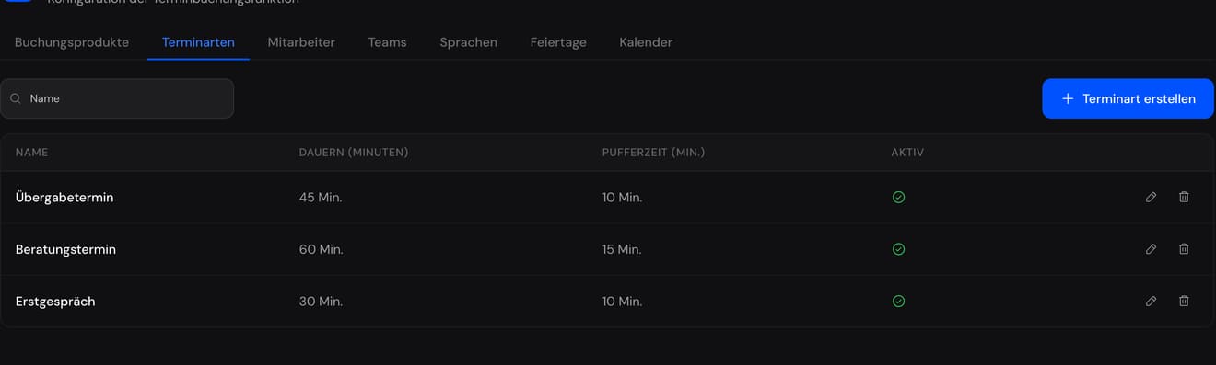Click the Name column header
The width and height of the screenshot is (1216, 365).
click(31, 152)
